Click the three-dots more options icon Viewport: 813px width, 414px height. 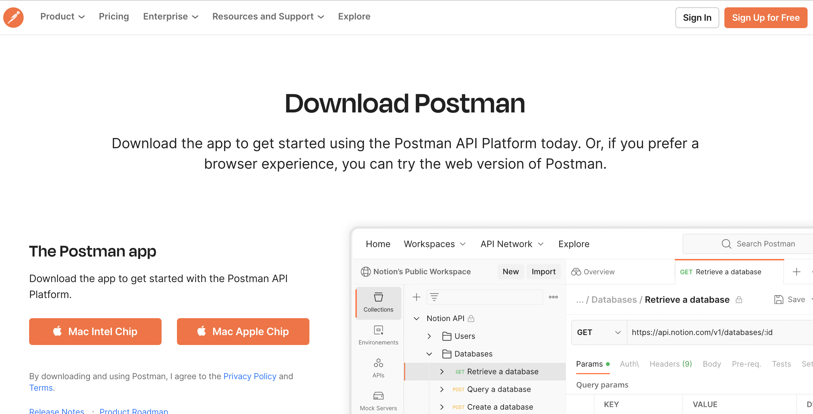pos(553,297)
